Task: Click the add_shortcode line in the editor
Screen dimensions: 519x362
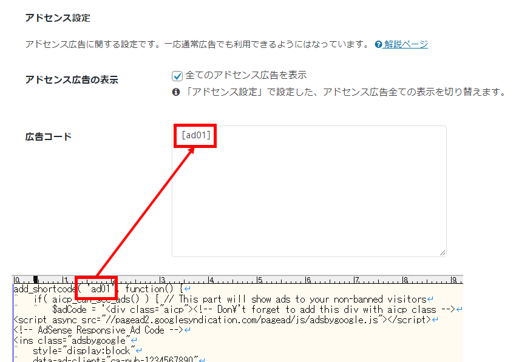Action: pyautogui.click(x=102, y=289)
